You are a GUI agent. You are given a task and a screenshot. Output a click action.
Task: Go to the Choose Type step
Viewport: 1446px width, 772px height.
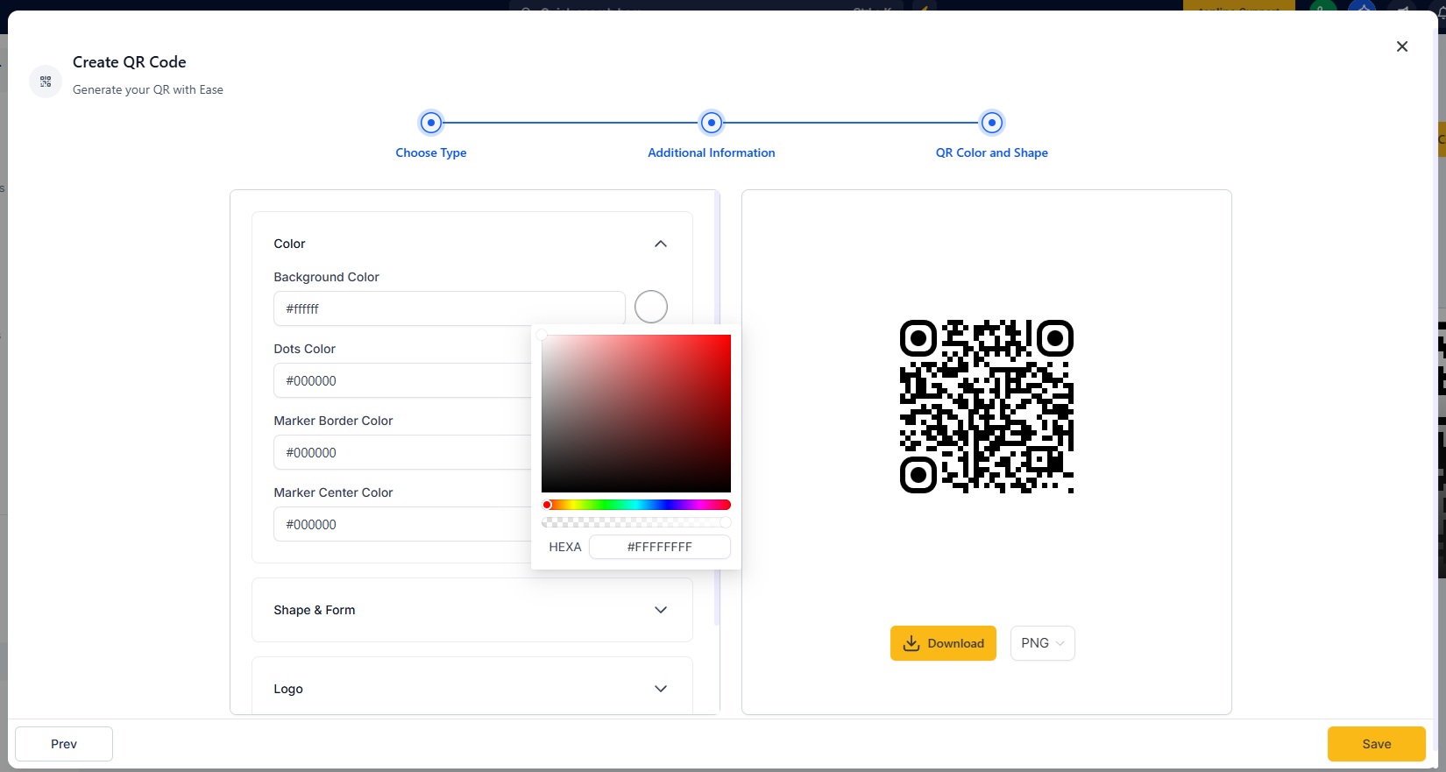(431, 152)
